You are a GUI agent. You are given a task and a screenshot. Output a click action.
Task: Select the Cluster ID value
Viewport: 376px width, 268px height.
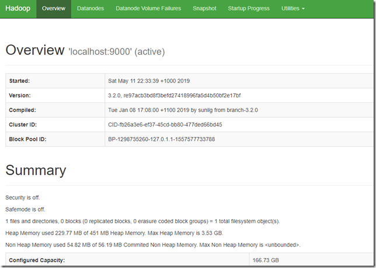165,125
